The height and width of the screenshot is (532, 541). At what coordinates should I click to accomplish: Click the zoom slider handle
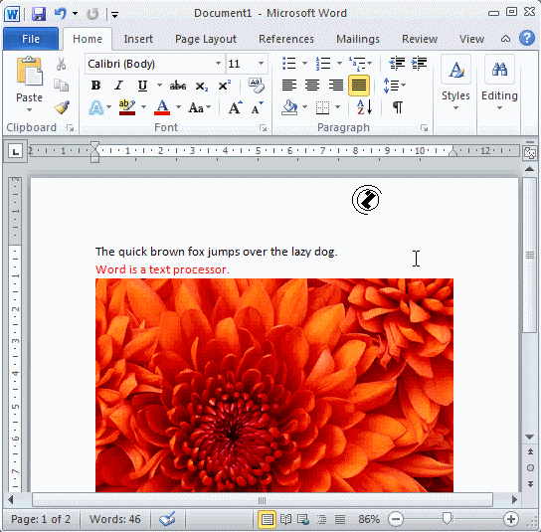[448, 518]
